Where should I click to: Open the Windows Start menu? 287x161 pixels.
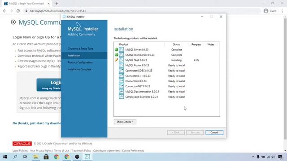(5, 157)
